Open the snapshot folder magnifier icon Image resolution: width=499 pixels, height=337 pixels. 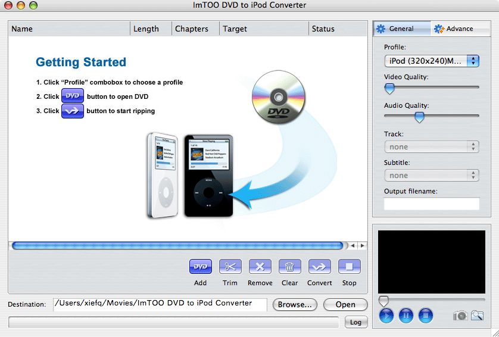(478, 316)
